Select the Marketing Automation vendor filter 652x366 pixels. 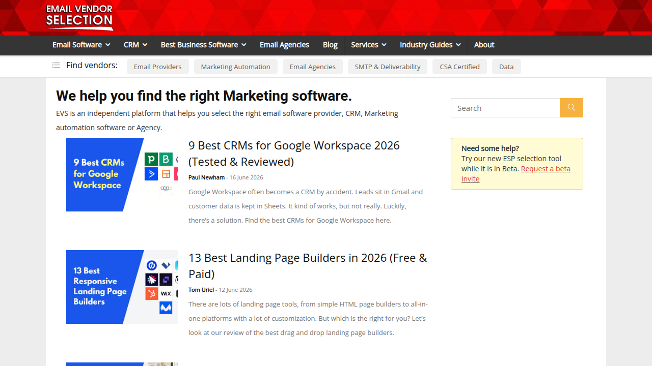point(236,67)
